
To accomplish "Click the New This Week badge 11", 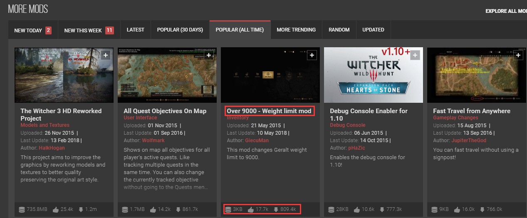I will (x=109, y=30).
